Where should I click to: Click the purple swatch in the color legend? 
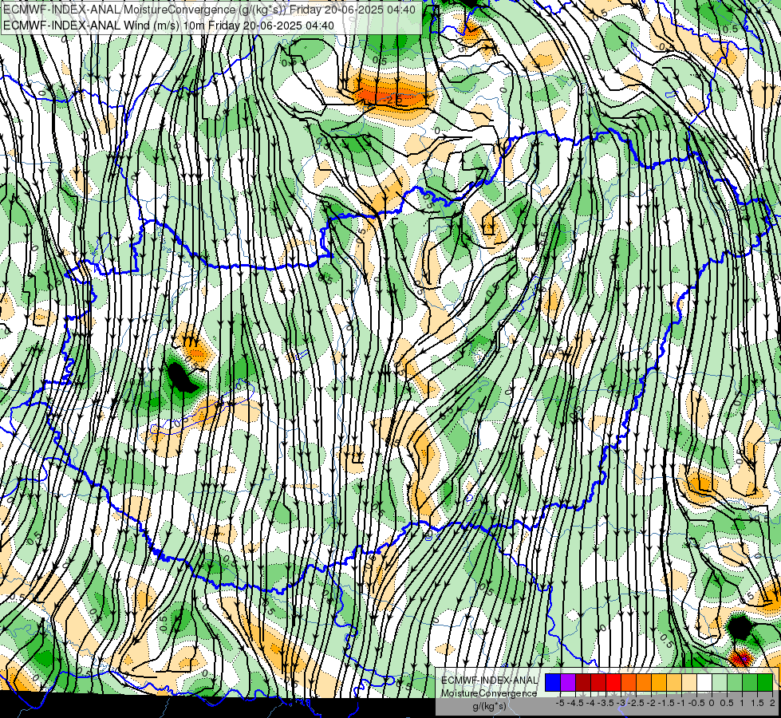pos(568,682)
